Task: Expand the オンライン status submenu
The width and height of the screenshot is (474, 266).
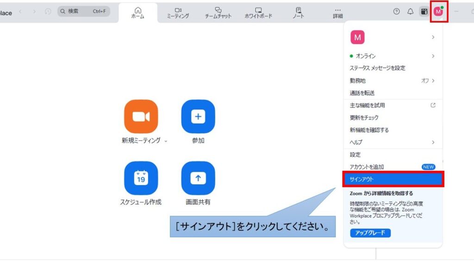Action: click(433, 56)
